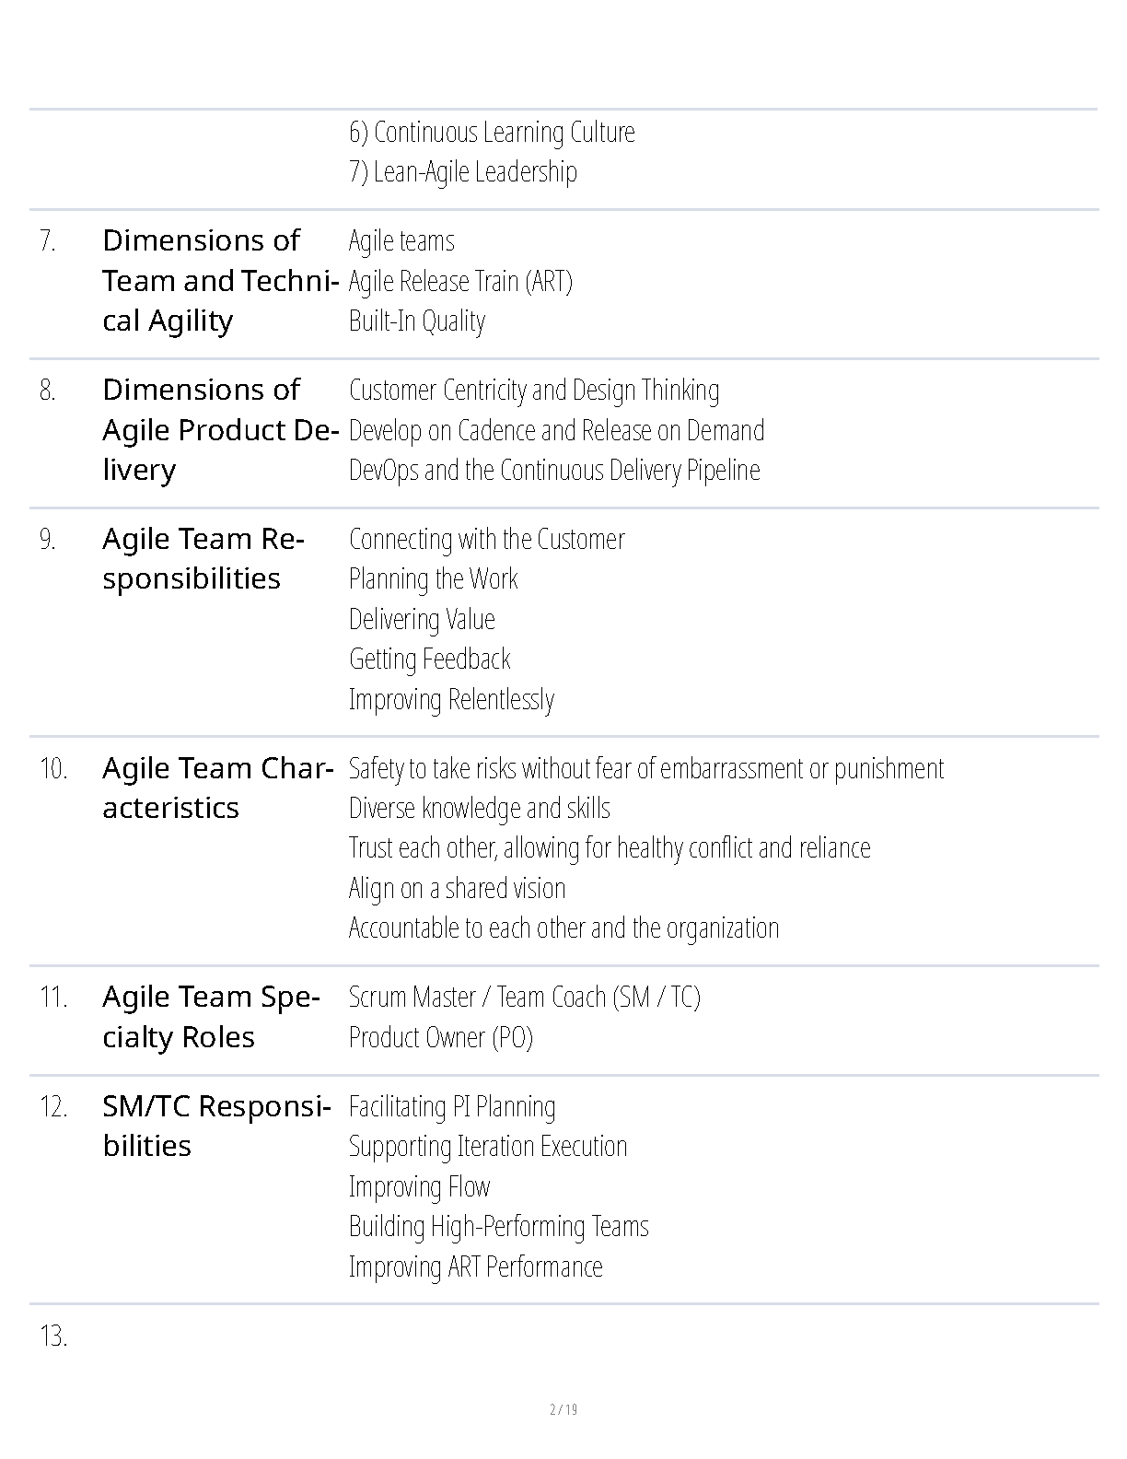Click the 'Built-In Quality' definition line

pyautogui.click(x=417, y=321)
